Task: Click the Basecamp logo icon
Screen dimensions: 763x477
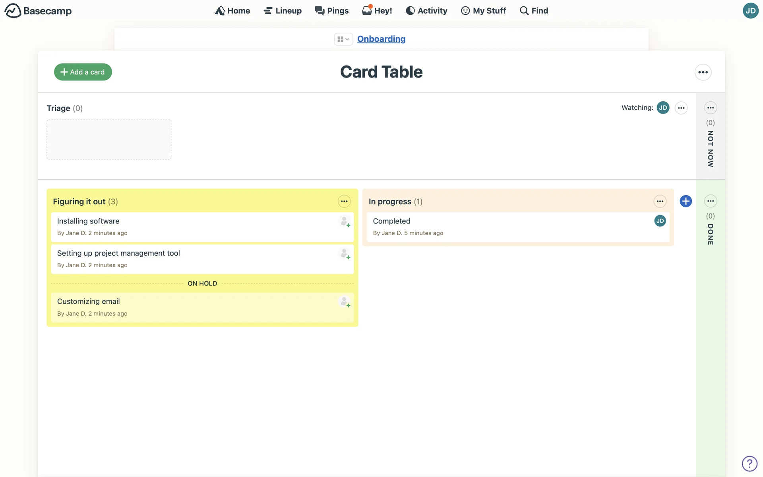Action: point(13,11)
